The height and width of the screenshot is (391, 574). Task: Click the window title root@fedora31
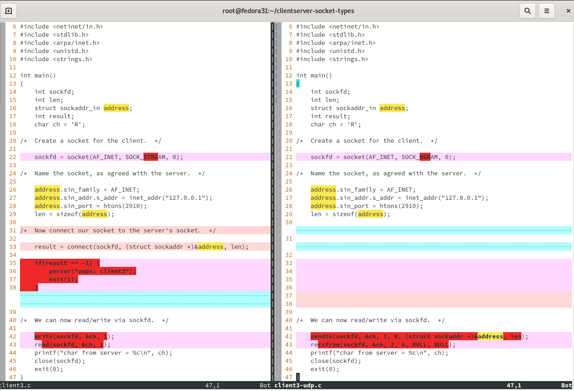click(x=288, y=11)
